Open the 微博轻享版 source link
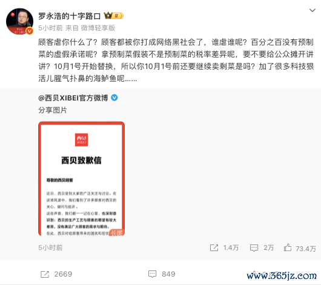Image resolution: width=321 pixels, height=285 pixels. tap(98, 28)
